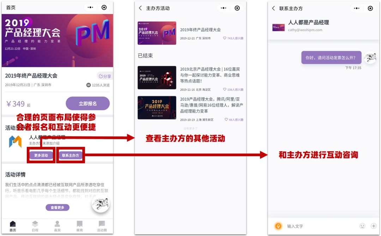Tap the 首页 home icon in bottom bar
This screenshot has height=236, width=381.
[13, 224]
